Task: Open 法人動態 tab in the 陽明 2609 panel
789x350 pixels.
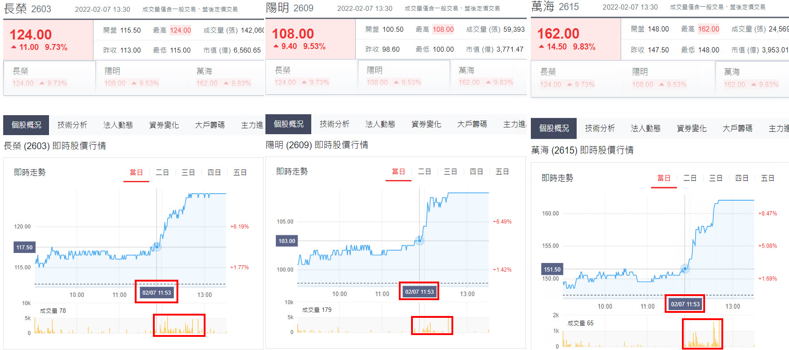Action: pos(380,124)
